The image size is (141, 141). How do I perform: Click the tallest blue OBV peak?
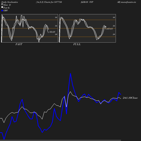tap(70, 74)
